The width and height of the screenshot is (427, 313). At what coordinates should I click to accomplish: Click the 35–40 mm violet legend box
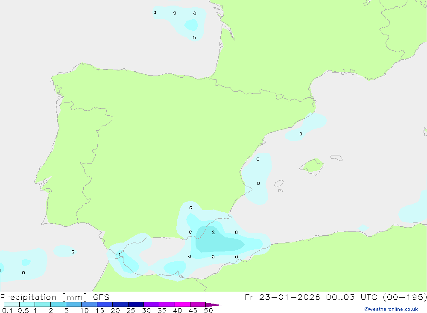167,304
